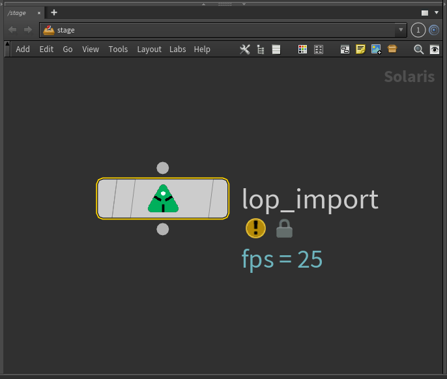Open the Go menu
Screen dimensions: 447x379
pyautogui.click(x=68, y=49)
